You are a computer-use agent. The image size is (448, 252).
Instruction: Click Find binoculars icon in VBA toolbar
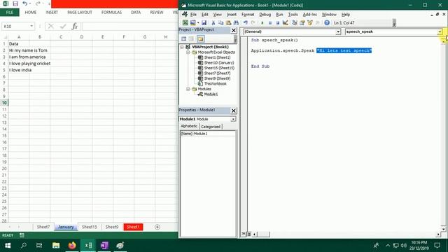tap(236, 22)
